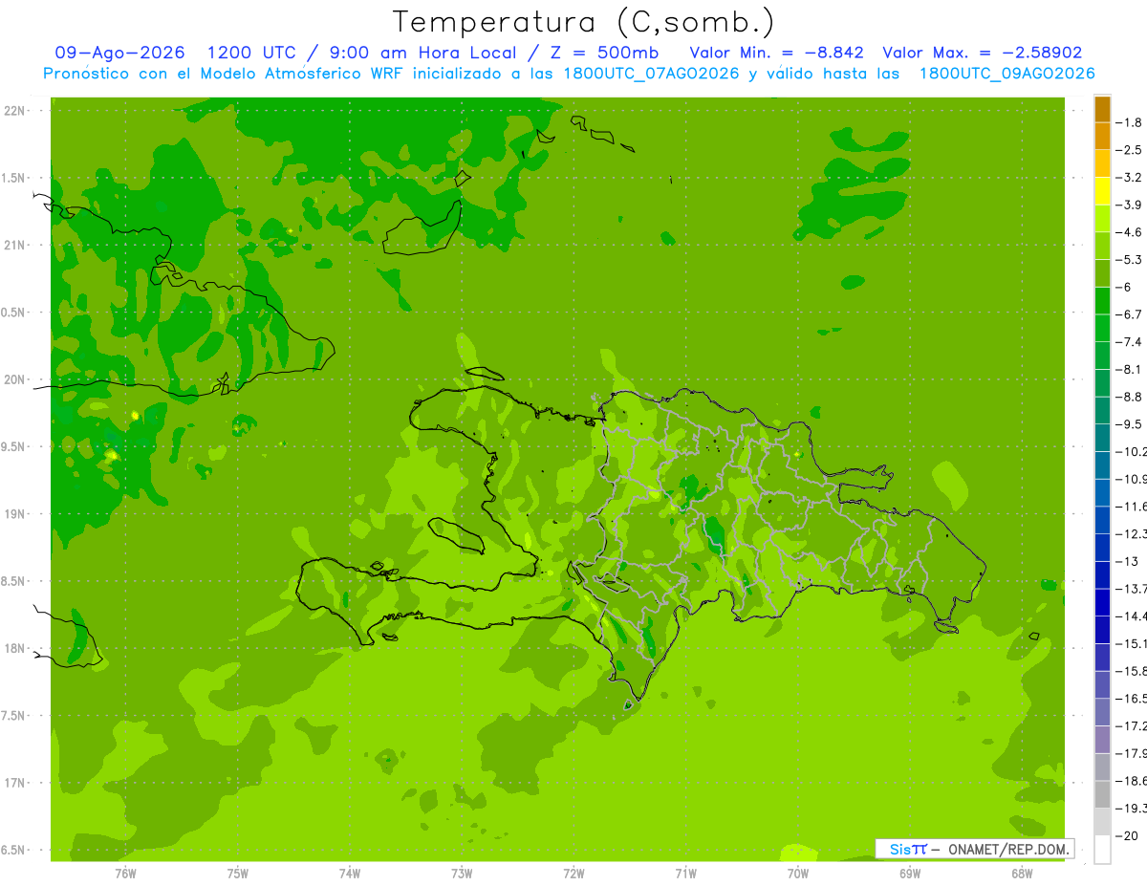Pick the orange swatch between -1.8 and -2.5
The width and height of the screenshot is (1147, 886).
coord(1102,136)
